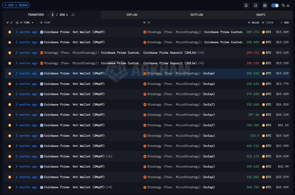Viewport: 295px width, 195px height.
Task: Copy the table data with the copy icon
Action: pyautogui.click(x=283, y=5)
